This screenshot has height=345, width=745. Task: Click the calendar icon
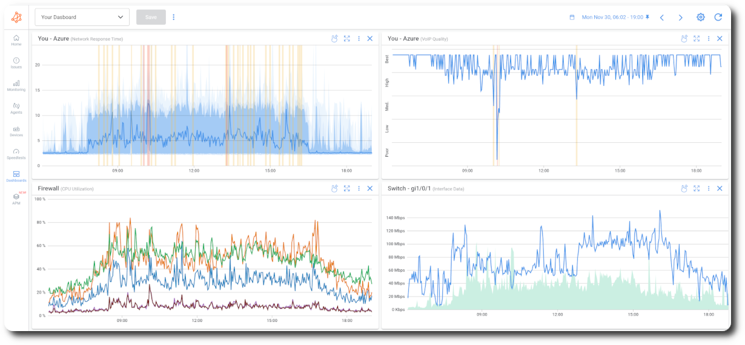coord(572,18)
